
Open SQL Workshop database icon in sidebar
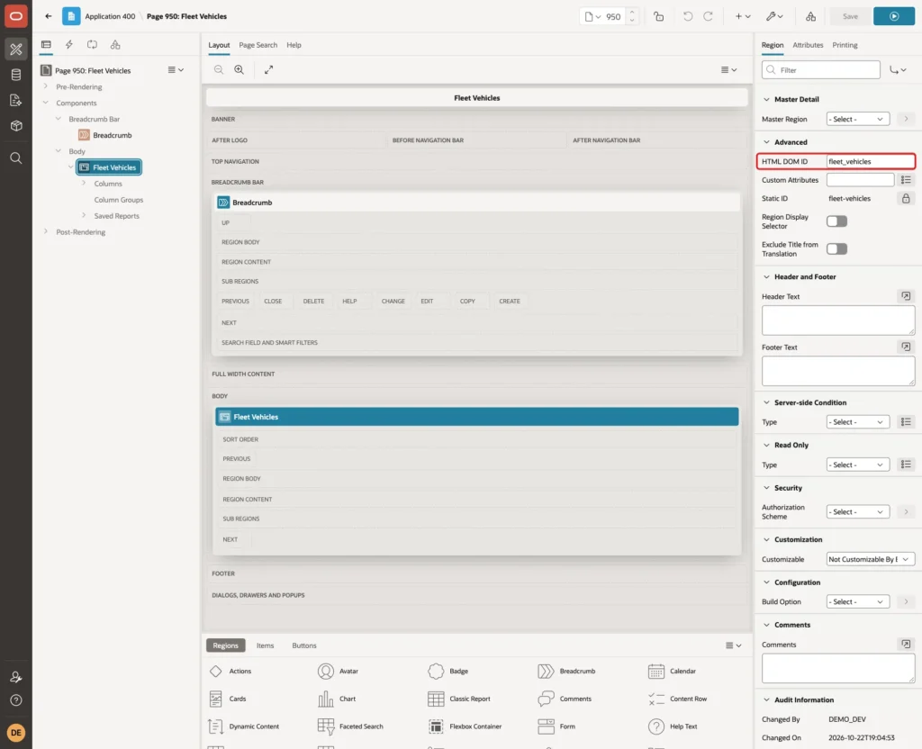pos(16,75)
